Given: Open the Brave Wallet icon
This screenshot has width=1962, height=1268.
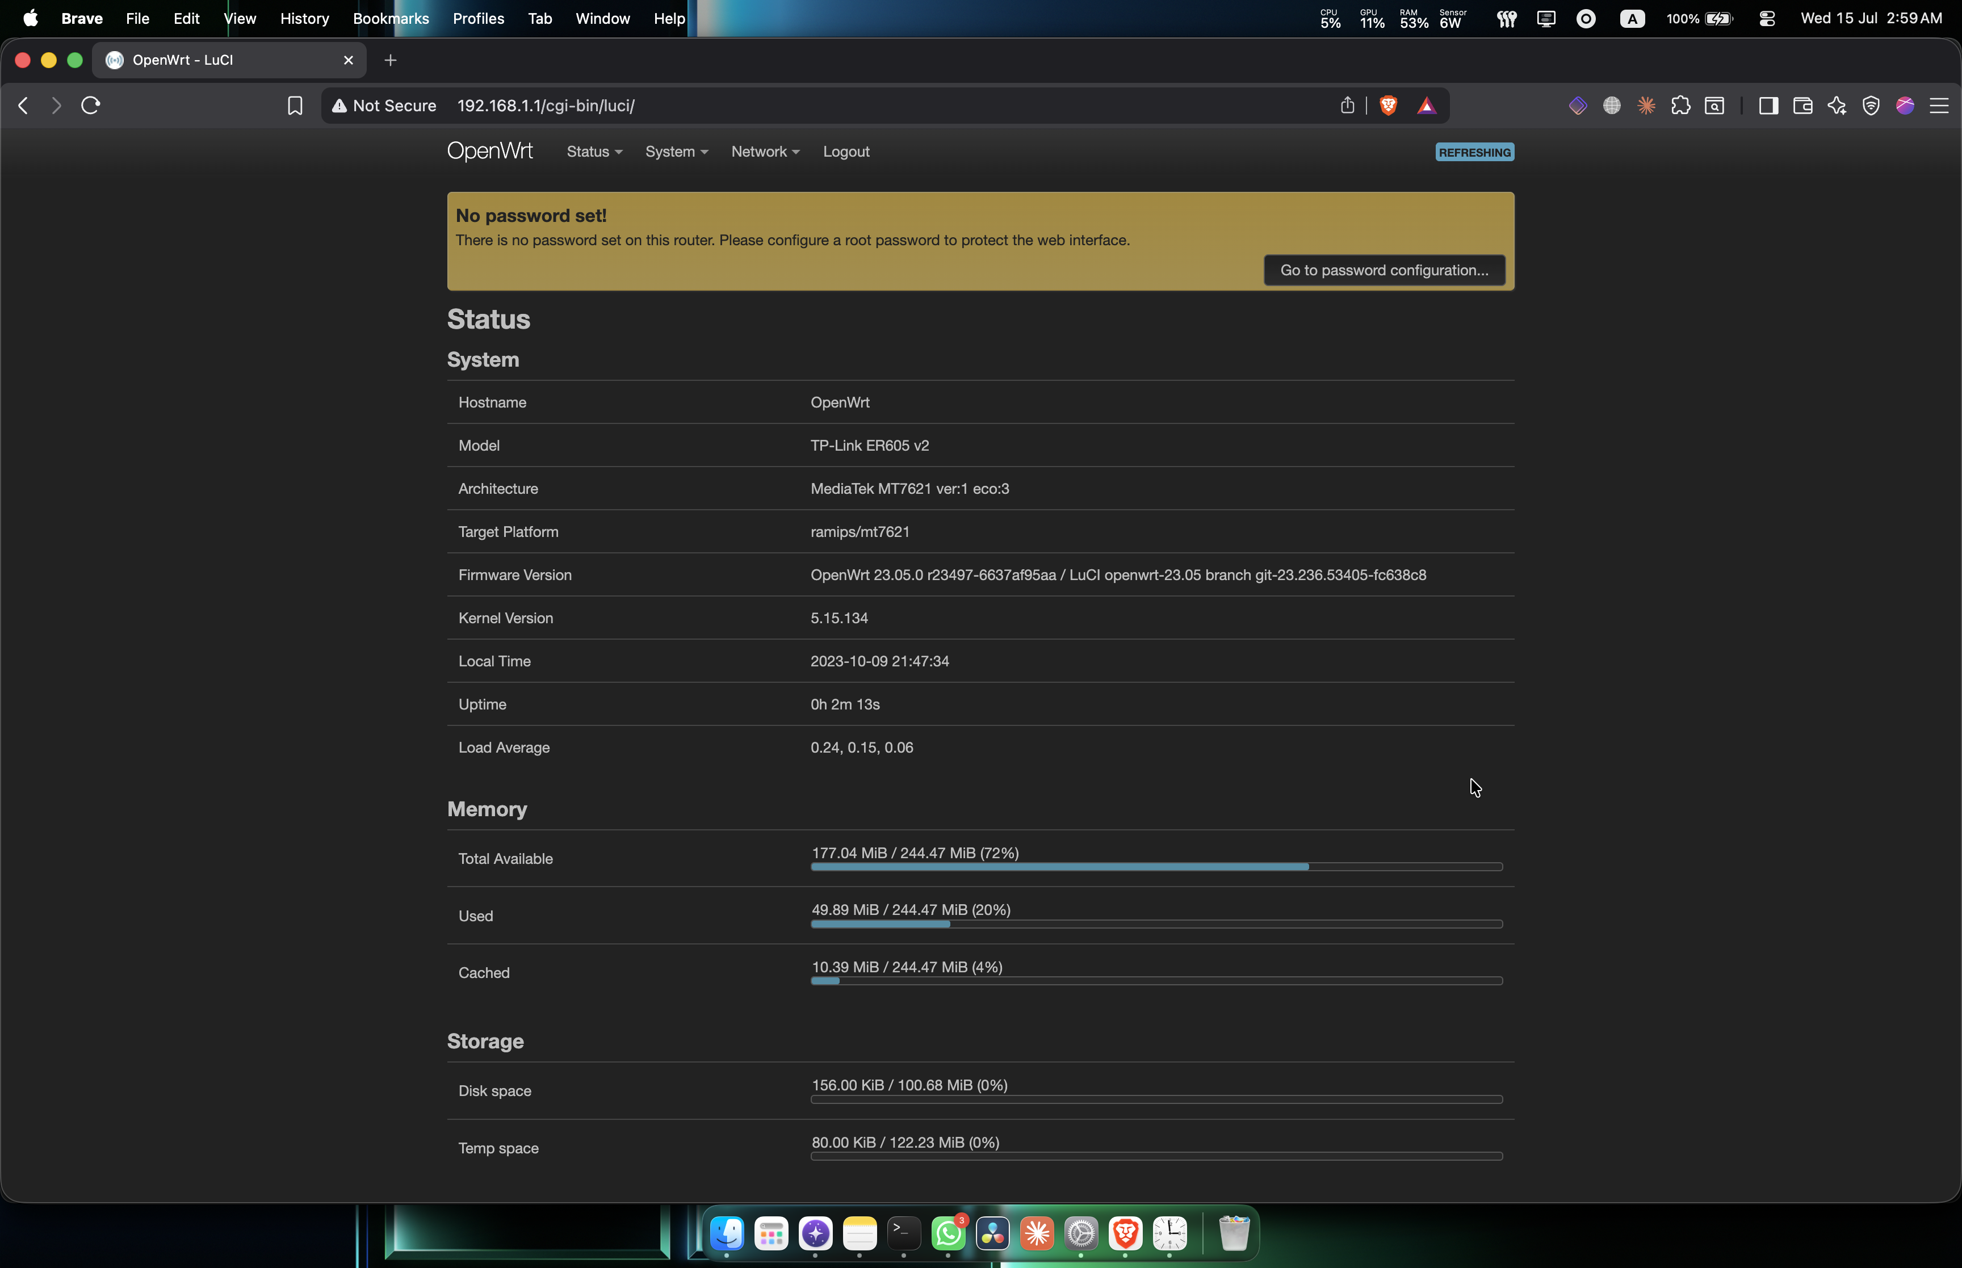Looking at the screenshot, I should (x=1802, y=106).
